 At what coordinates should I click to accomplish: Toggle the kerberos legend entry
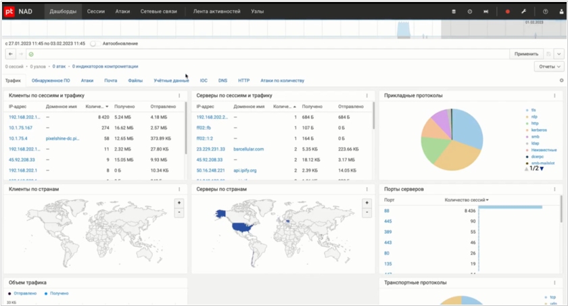click(x=538, y=130)
